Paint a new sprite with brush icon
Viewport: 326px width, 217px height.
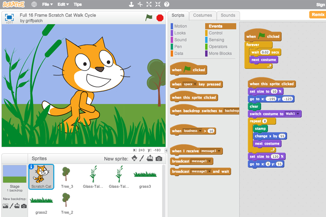pyautogui.click(x=142, y=158)
